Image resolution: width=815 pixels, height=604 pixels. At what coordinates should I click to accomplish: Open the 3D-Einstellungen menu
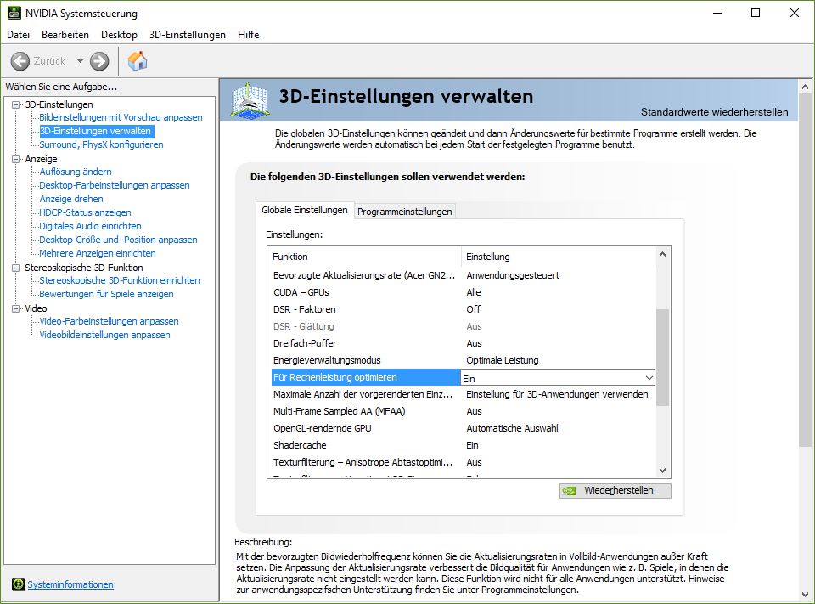click(x=187, y=34)
